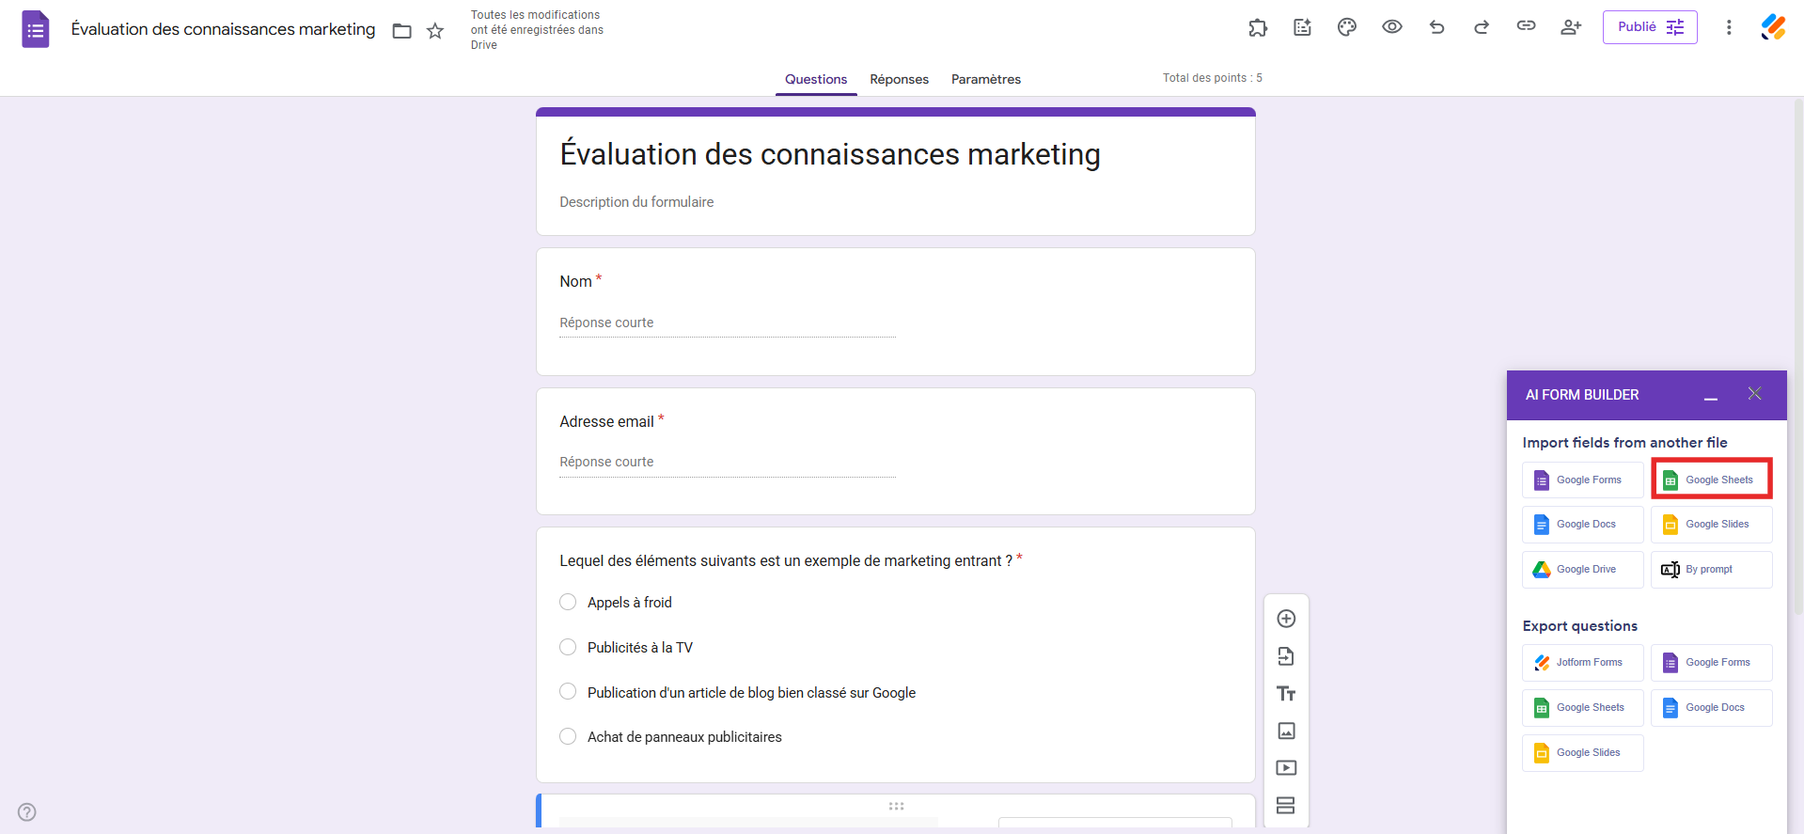The width and height of the screenshot is (1804, 834).
Task: Close the AI Form Builder panel
Action: [x=1754, y=394]
